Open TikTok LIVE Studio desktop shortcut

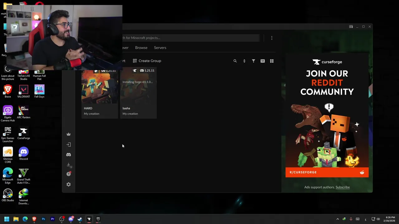tap(24, 75)
